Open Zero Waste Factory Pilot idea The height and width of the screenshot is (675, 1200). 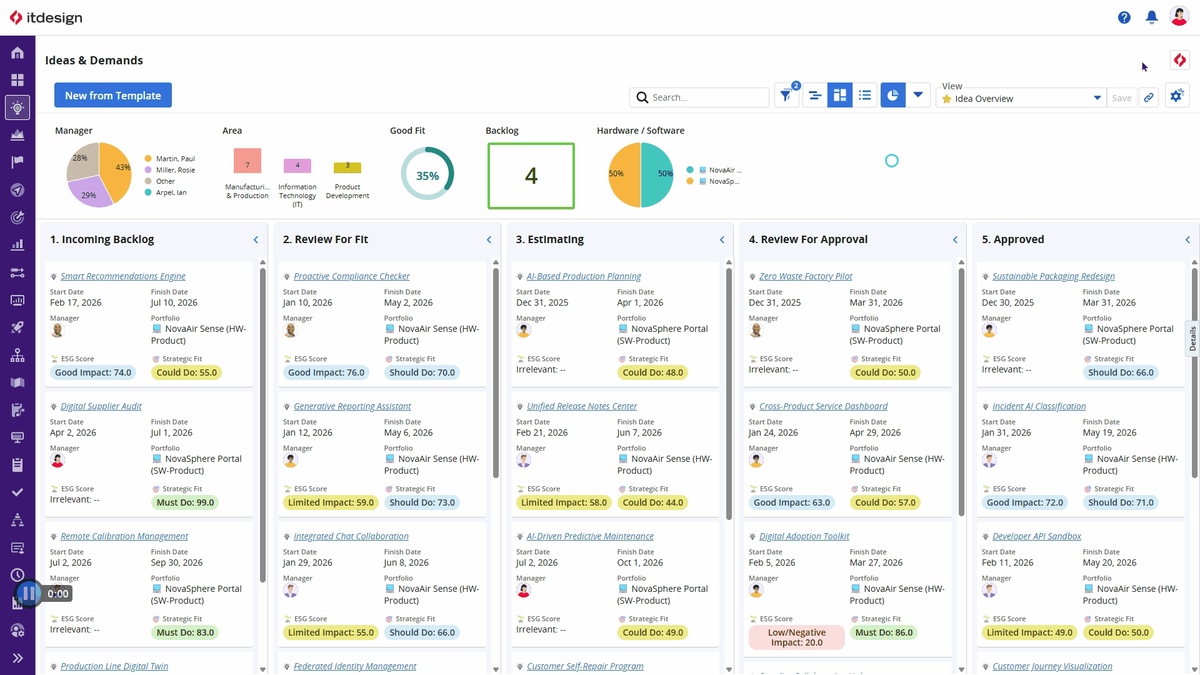pyautogui.click(x=806, y=276)
